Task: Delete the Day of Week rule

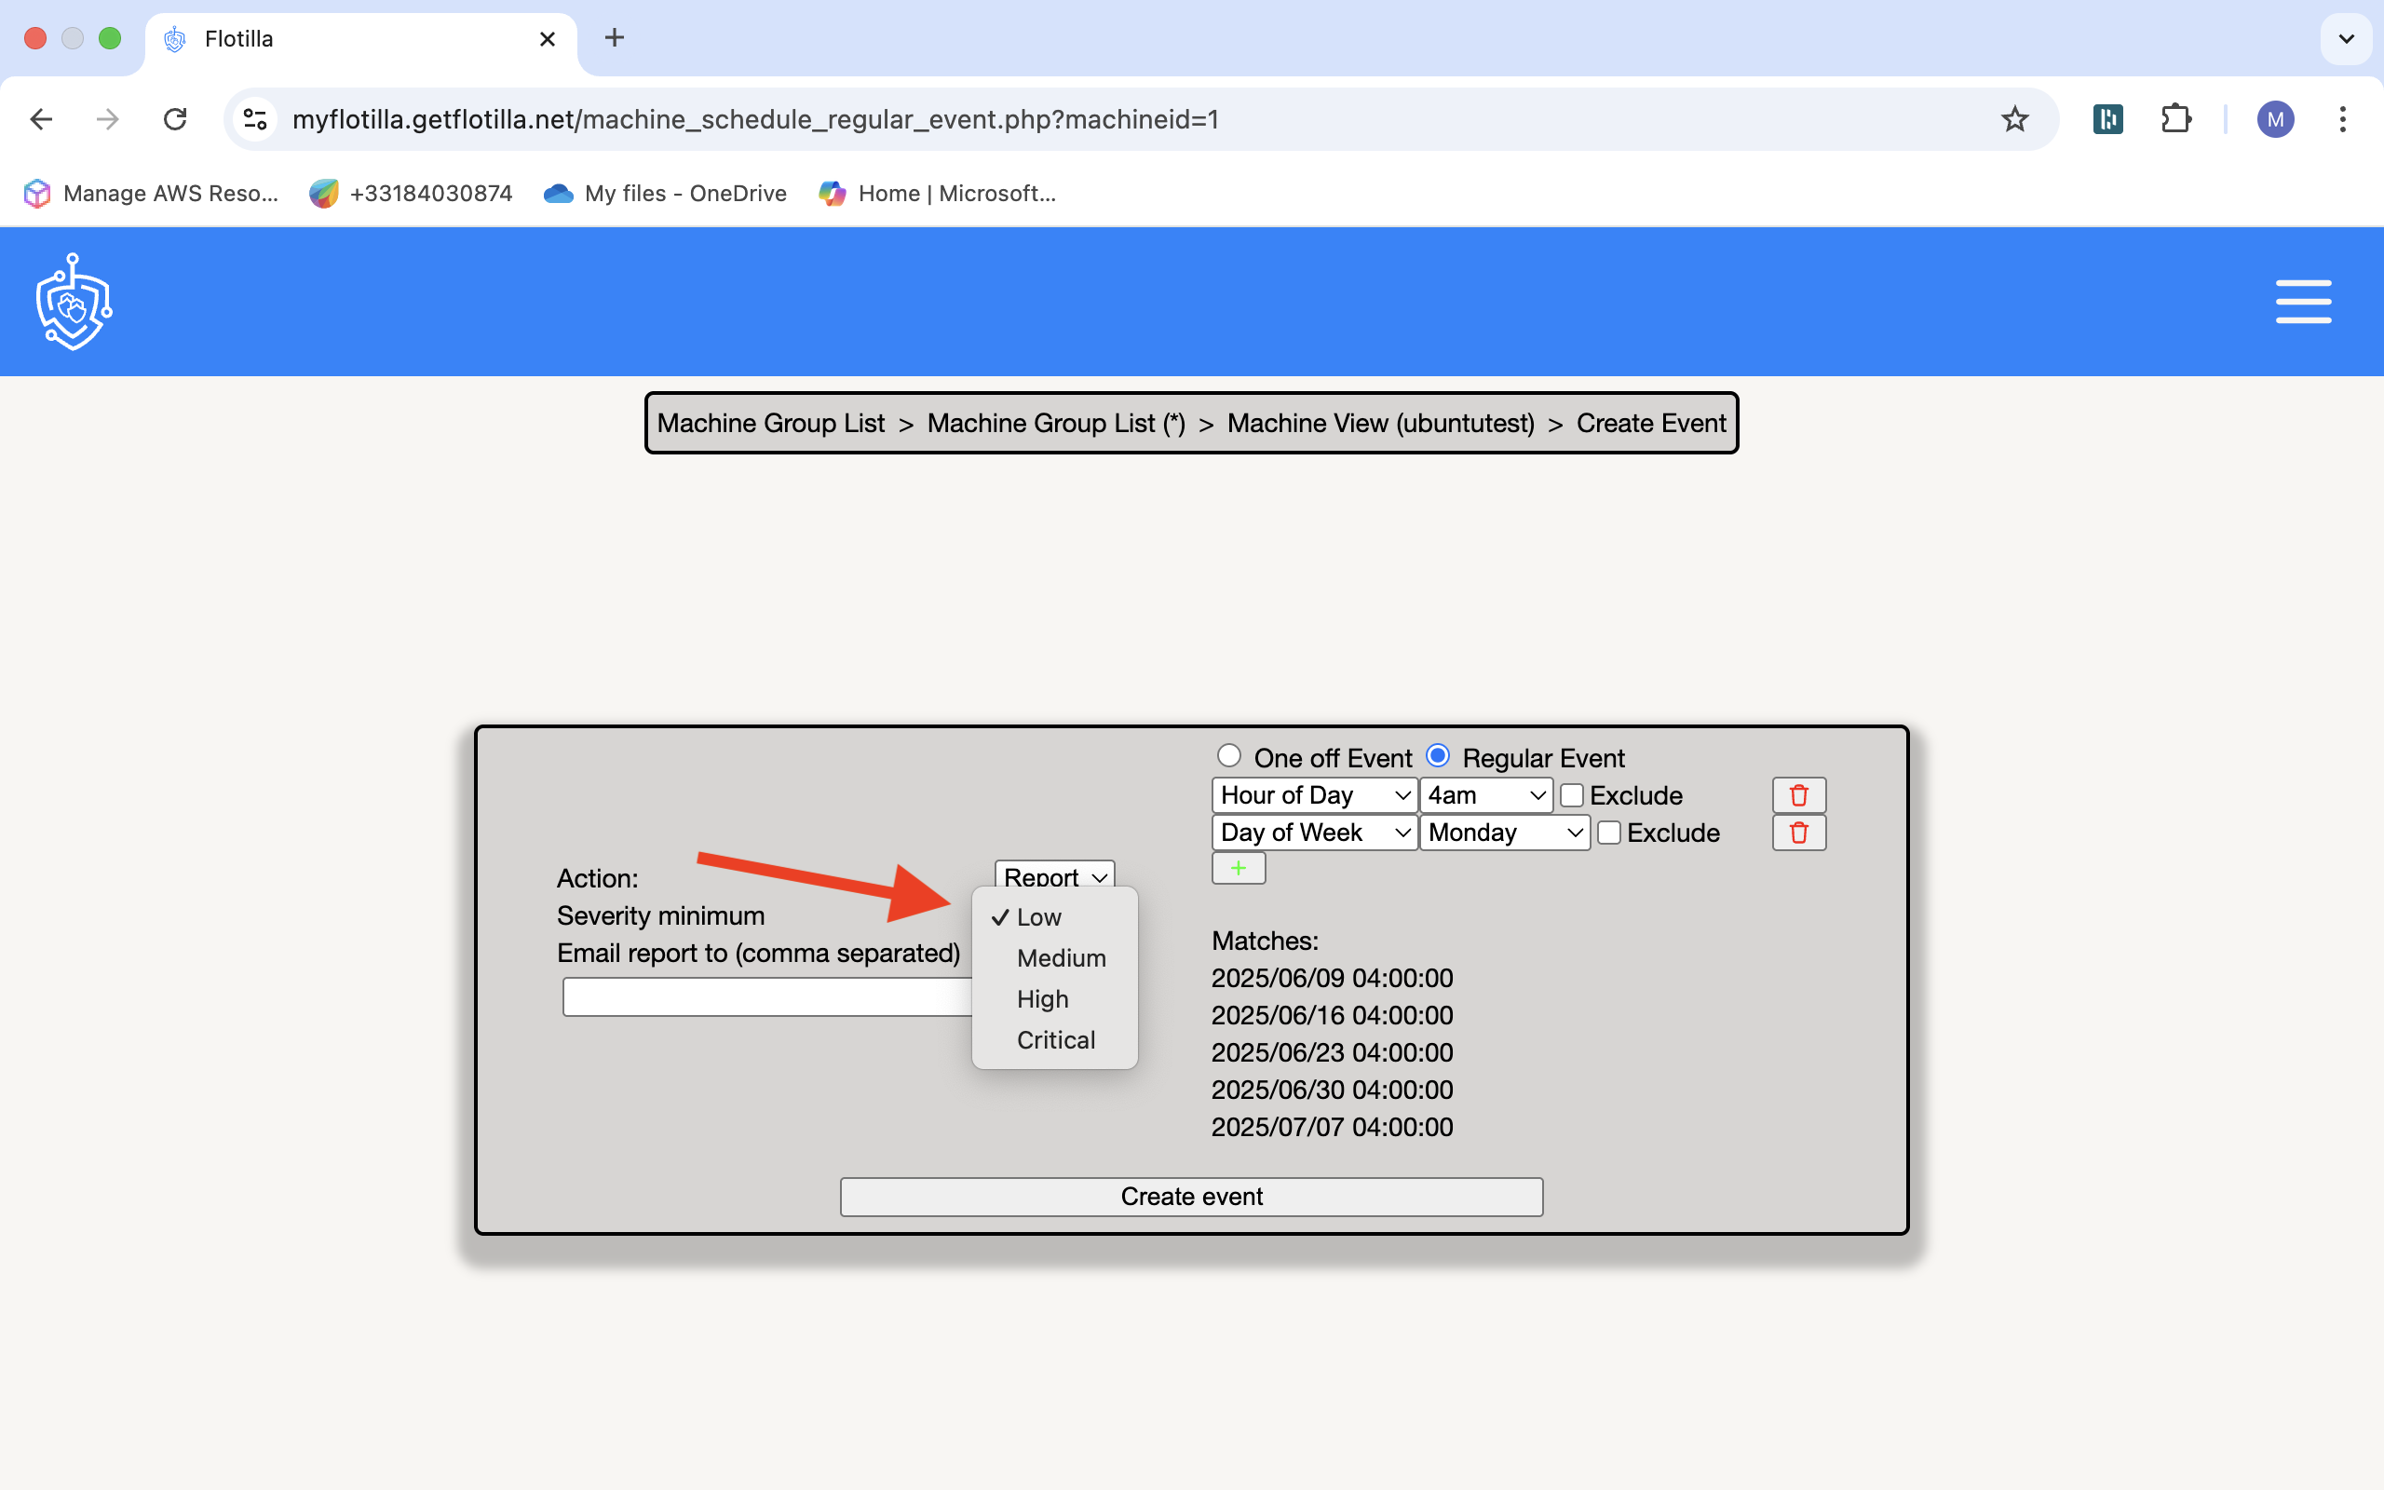Action: point(1798,833)
